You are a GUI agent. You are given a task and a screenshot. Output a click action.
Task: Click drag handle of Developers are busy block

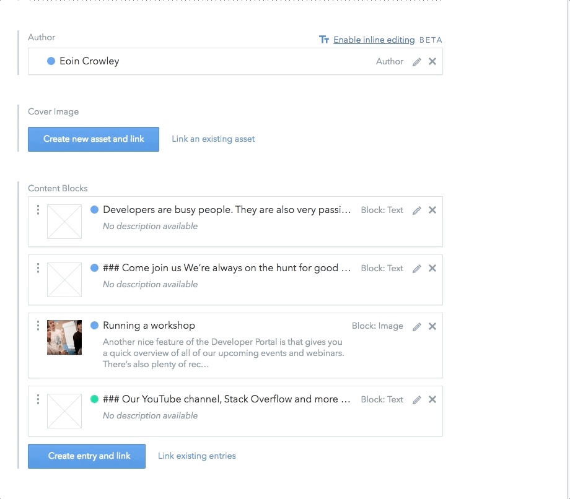click(x=38, y=210)
